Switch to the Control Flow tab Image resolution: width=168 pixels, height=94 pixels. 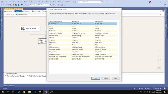(9, 11)
